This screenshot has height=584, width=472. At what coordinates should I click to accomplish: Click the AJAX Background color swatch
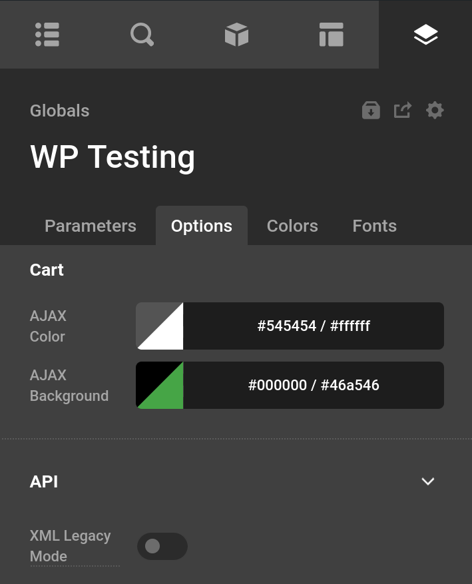[160, 385]
